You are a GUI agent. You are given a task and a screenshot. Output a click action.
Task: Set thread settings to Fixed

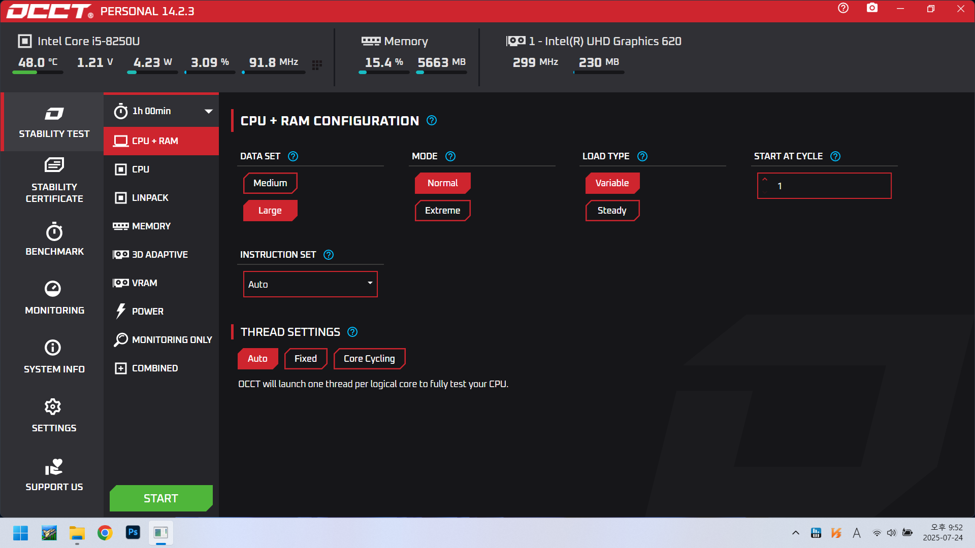(x=306, y=359)
